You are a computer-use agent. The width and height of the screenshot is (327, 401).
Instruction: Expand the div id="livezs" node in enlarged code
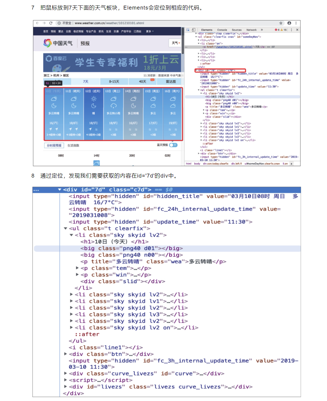pos(65,386)
